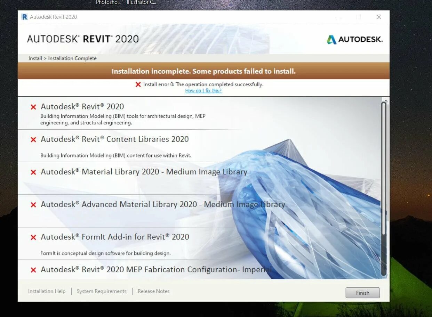
Task: Open the 'How do I fix this?' link
Action: (x=203, y=91)
